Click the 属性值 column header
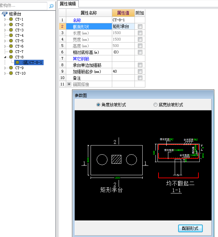The height and width of the screenshot is (237, 218). tap(123, 13)
